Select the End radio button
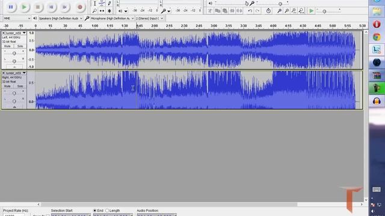 (95, 211)
